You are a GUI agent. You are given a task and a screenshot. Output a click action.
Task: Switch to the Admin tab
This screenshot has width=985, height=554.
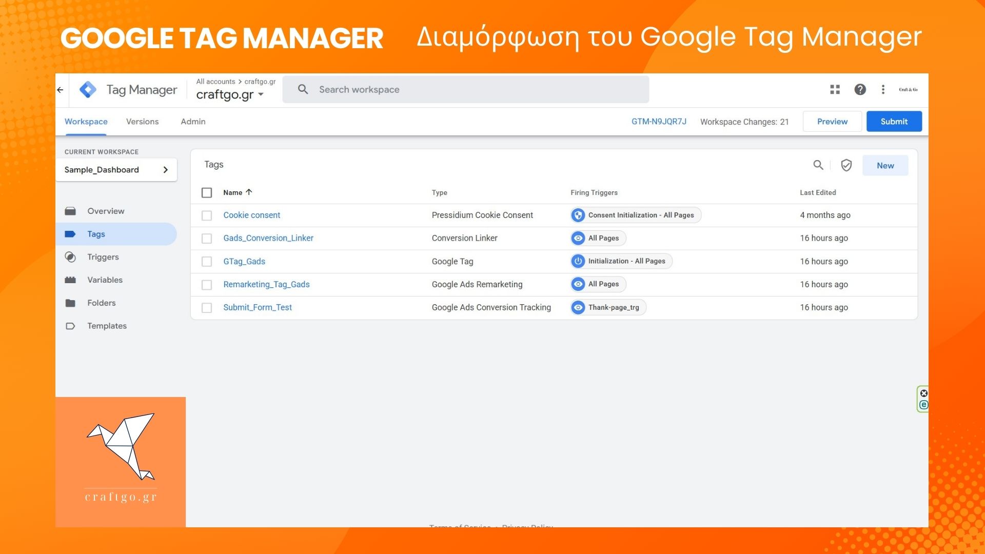(193, 122)
